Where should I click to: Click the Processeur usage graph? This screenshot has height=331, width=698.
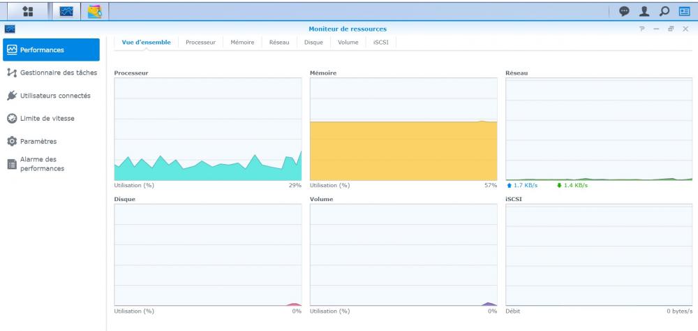point(208,129)
